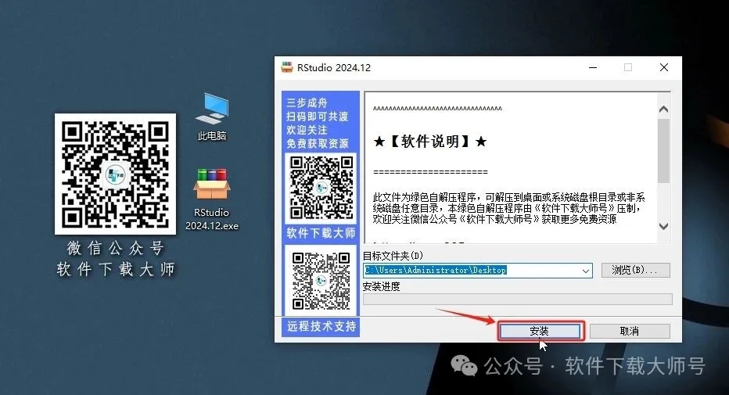Click the scroll up arrow in description box
Image resolution: width=729 pixels, height=395 pixels.
pos(664,110)
